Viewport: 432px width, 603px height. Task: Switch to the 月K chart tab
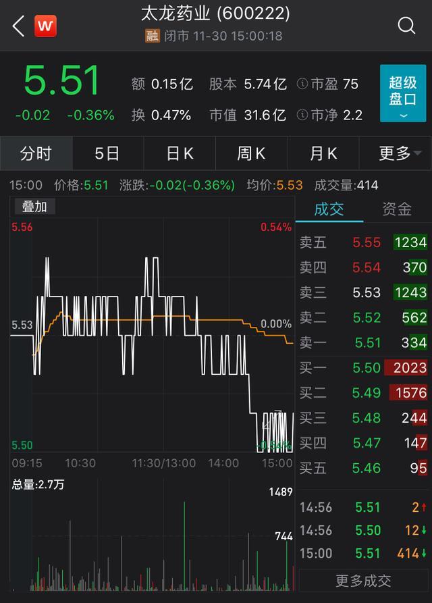point(323,153)
